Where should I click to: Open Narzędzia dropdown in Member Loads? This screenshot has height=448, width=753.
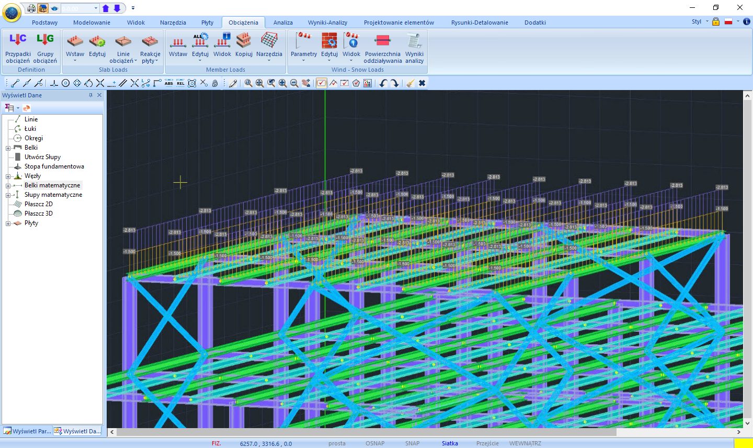[269, 61]
